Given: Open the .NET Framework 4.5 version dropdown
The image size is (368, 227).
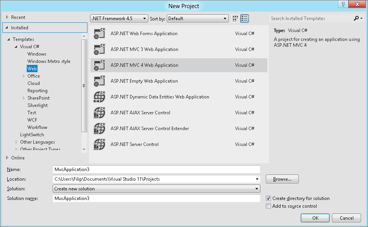Looking at the screenshot, I should (119, 19).
